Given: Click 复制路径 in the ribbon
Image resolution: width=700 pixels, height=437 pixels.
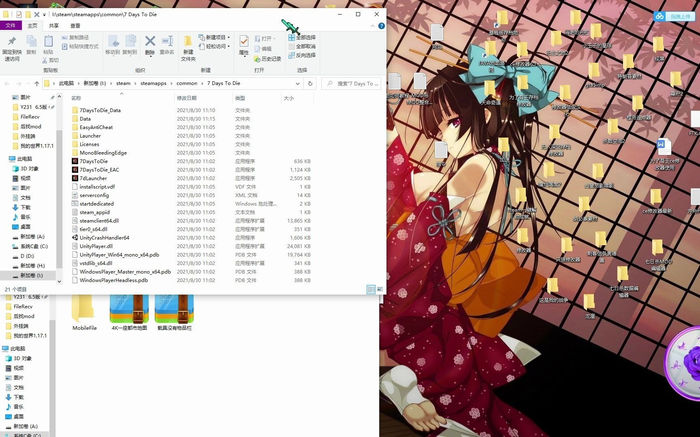Looking at the screenshot, I should click(x=75, y=37).
